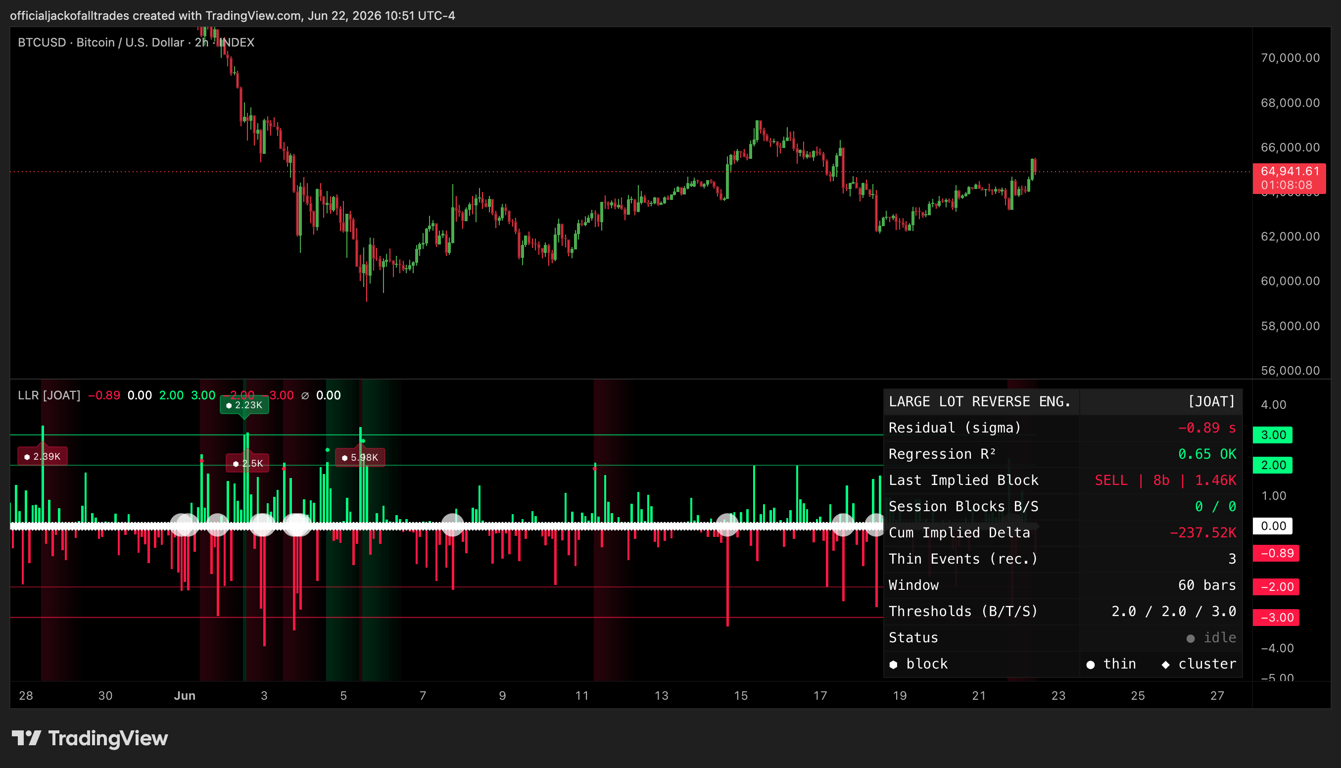
Task: Click the thin legend entry
Action: 1111,664
